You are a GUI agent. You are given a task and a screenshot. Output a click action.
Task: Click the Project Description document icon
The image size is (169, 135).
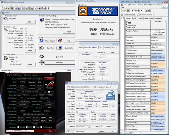(5, 19)
